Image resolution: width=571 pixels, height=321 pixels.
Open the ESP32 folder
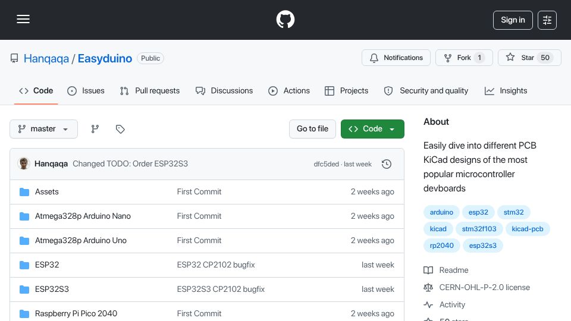47,265
